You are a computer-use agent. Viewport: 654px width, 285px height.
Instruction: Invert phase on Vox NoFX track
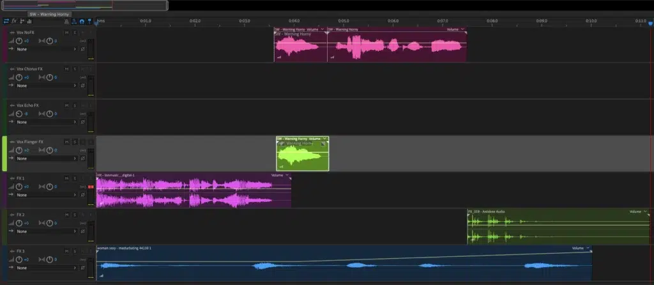82,49
